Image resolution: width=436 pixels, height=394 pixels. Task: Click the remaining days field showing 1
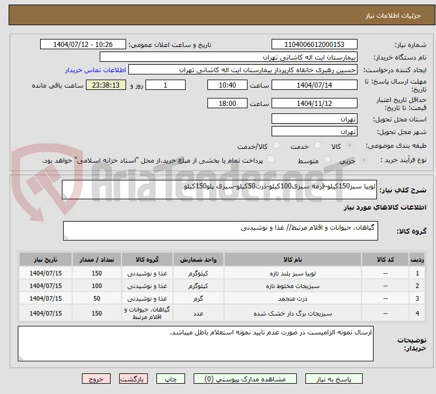[x=166, y=85]
